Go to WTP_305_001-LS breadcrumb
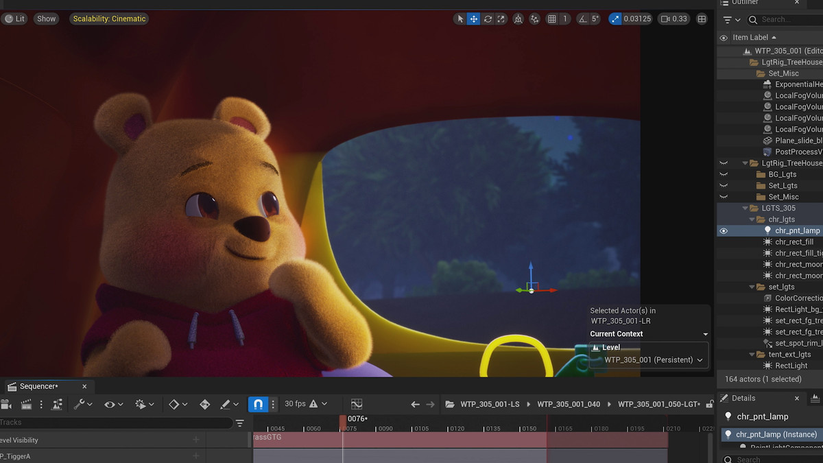823x463 pixels. (489, 404)
